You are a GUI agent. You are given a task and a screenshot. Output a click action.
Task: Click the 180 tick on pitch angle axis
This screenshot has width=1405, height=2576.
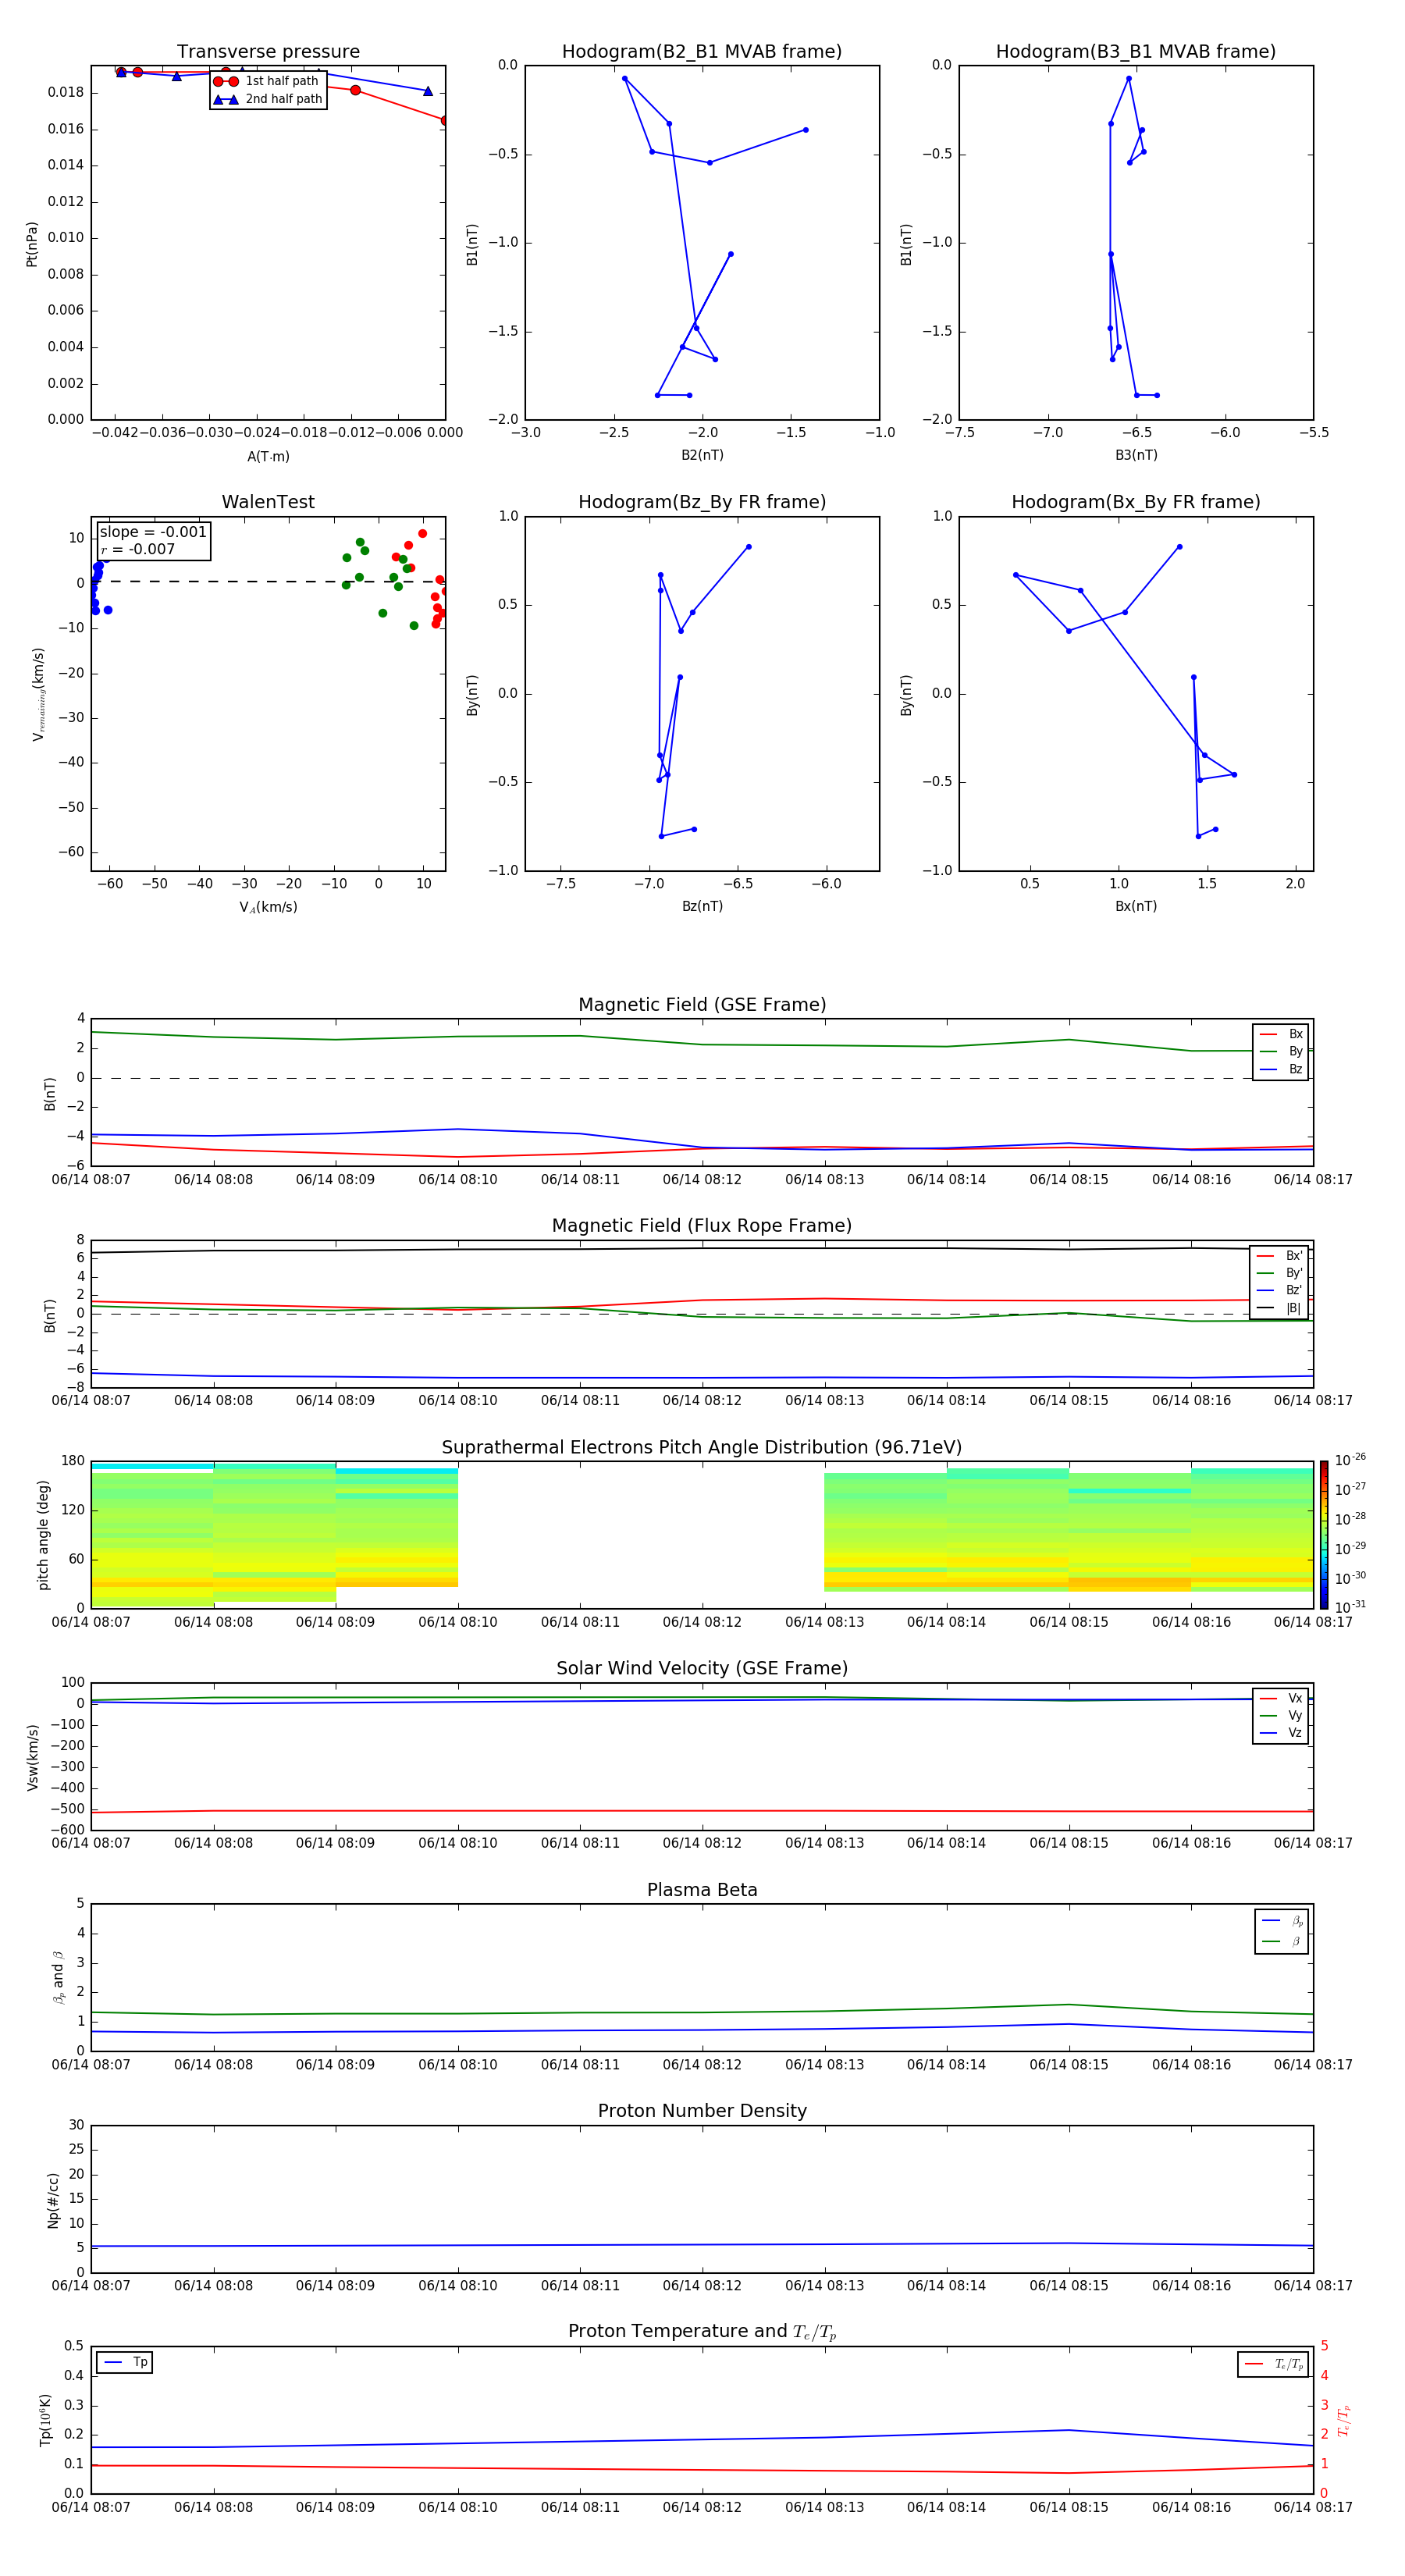pos(73,1461)
